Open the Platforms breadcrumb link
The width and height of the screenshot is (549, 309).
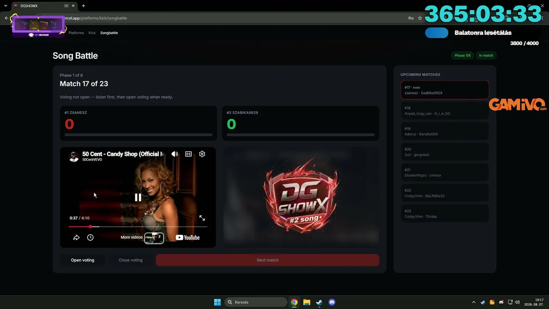tap(76, 33)
